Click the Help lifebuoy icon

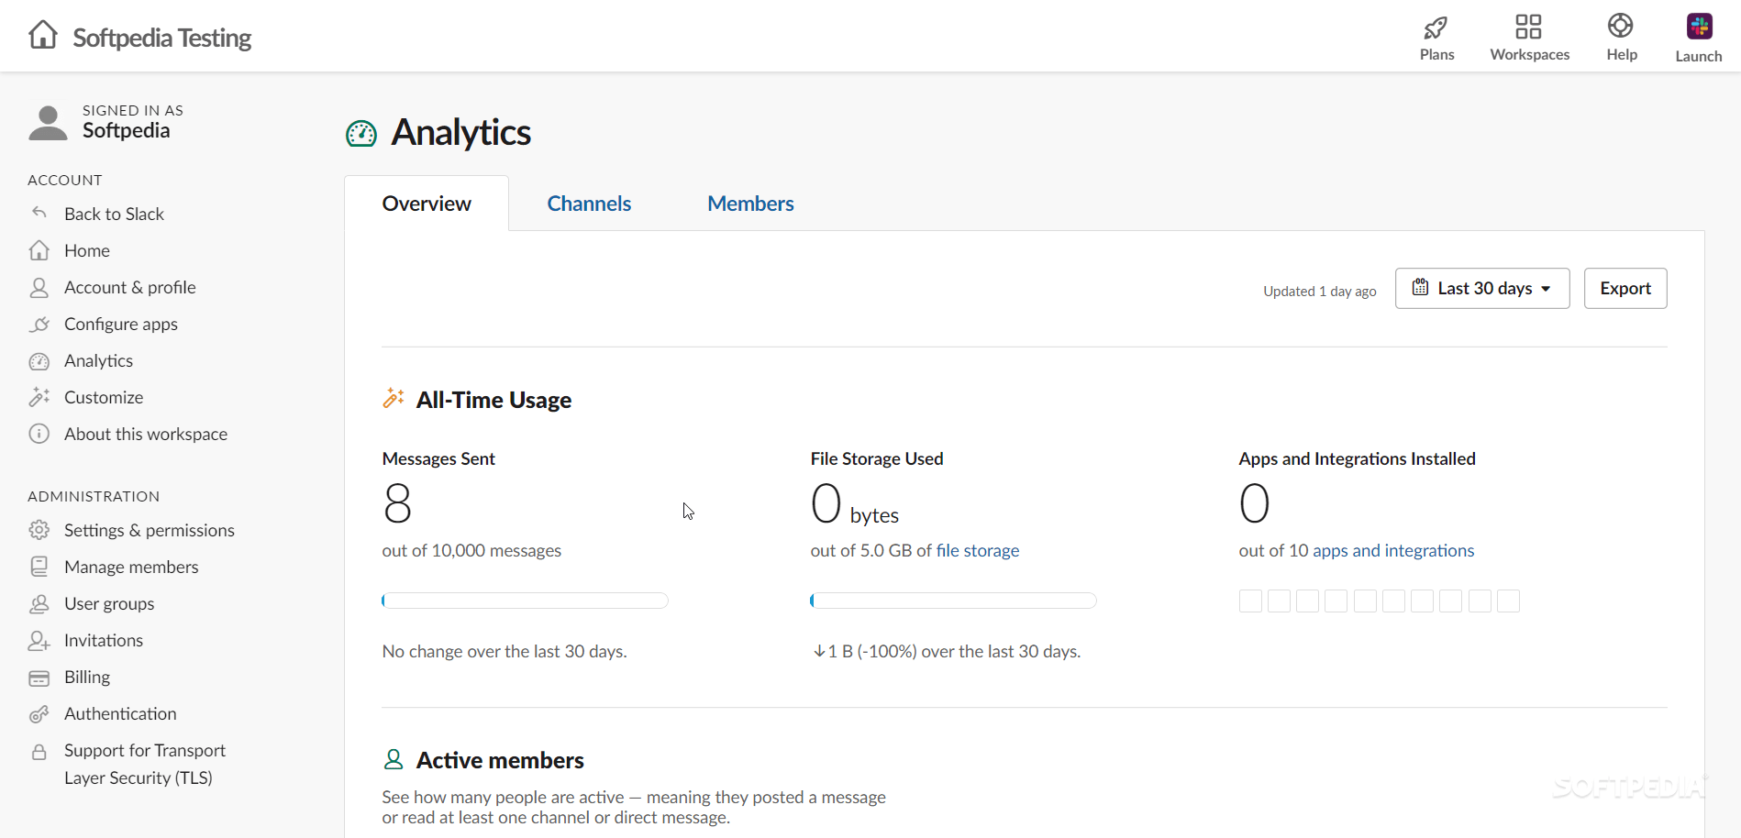click(1621, 26)
